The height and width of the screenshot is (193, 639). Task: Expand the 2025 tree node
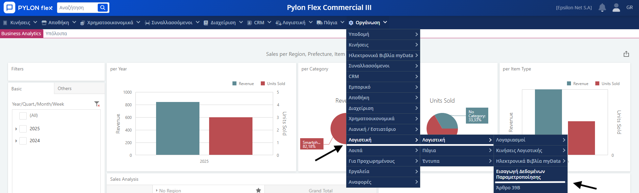tap(16, 129)
